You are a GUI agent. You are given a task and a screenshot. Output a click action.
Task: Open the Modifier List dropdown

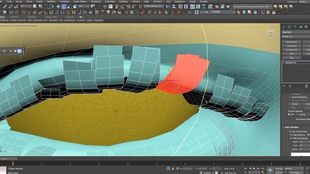[x=296, y=37]
